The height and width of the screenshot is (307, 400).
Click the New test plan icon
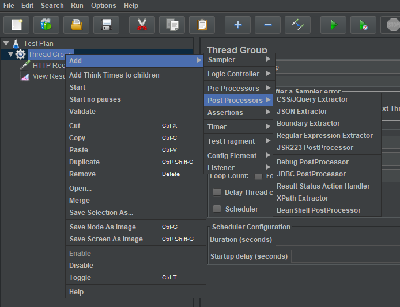(x=17, y=25)
